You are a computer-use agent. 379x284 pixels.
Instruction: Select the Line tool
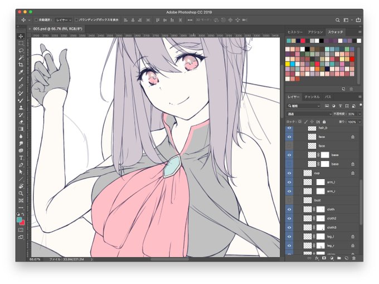point(21,179)
